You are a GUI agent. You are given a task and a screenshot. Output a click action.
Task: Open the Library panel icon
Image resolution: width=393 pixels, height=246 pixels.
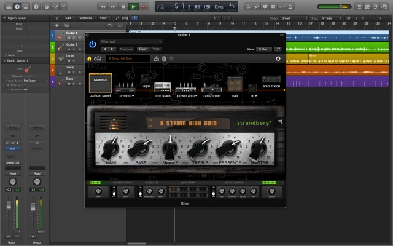[9, 7]
